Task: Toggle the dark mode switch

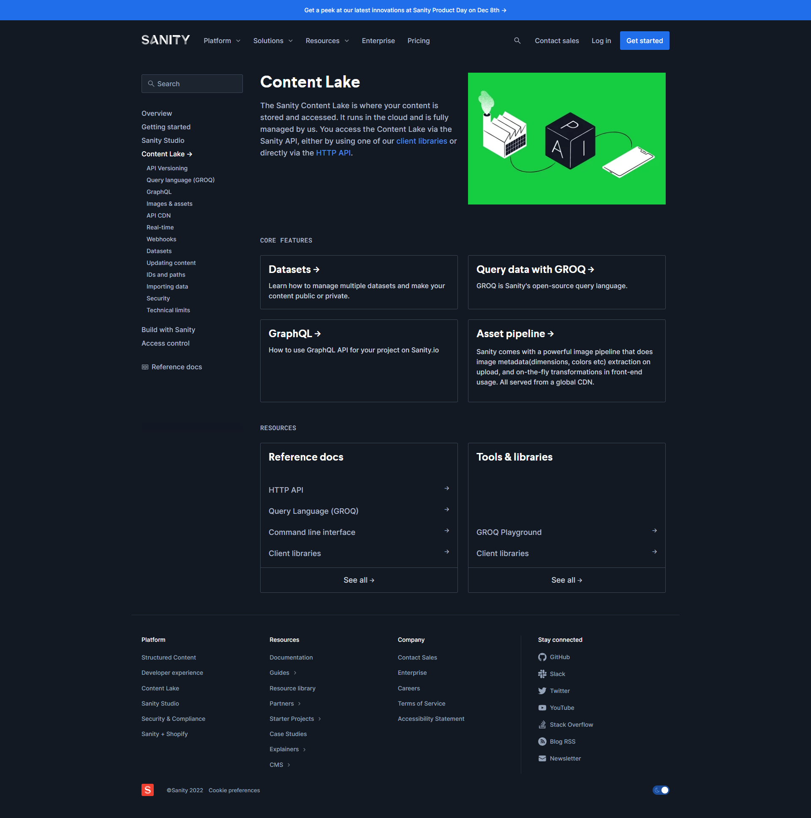Action: [660, 790]
